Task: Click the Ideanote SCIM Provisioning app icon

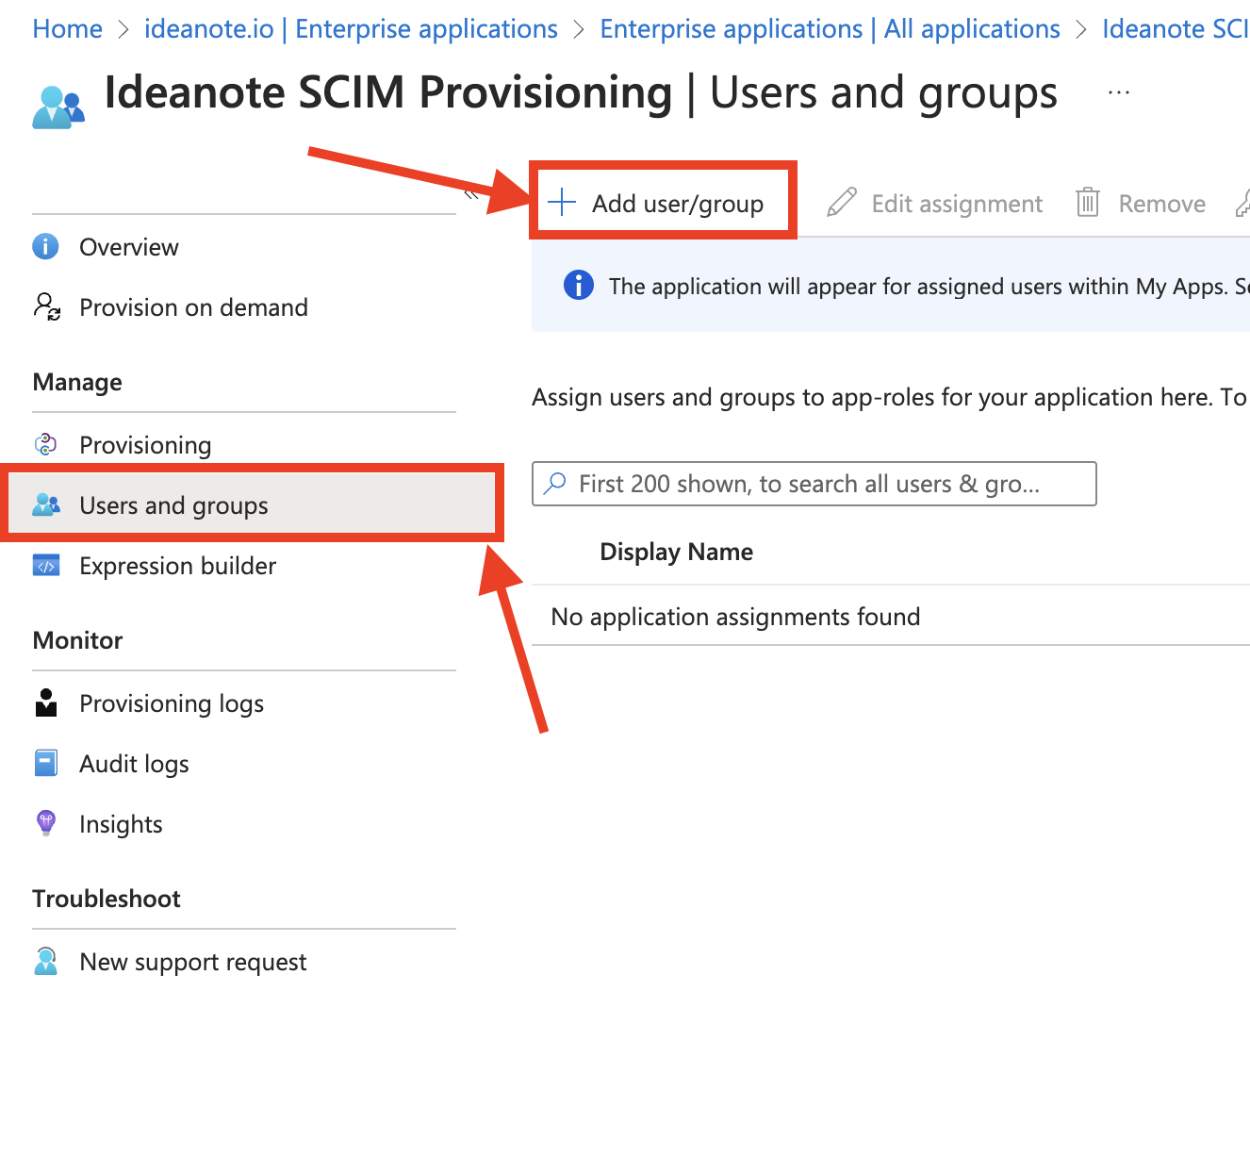Action: 58,107
